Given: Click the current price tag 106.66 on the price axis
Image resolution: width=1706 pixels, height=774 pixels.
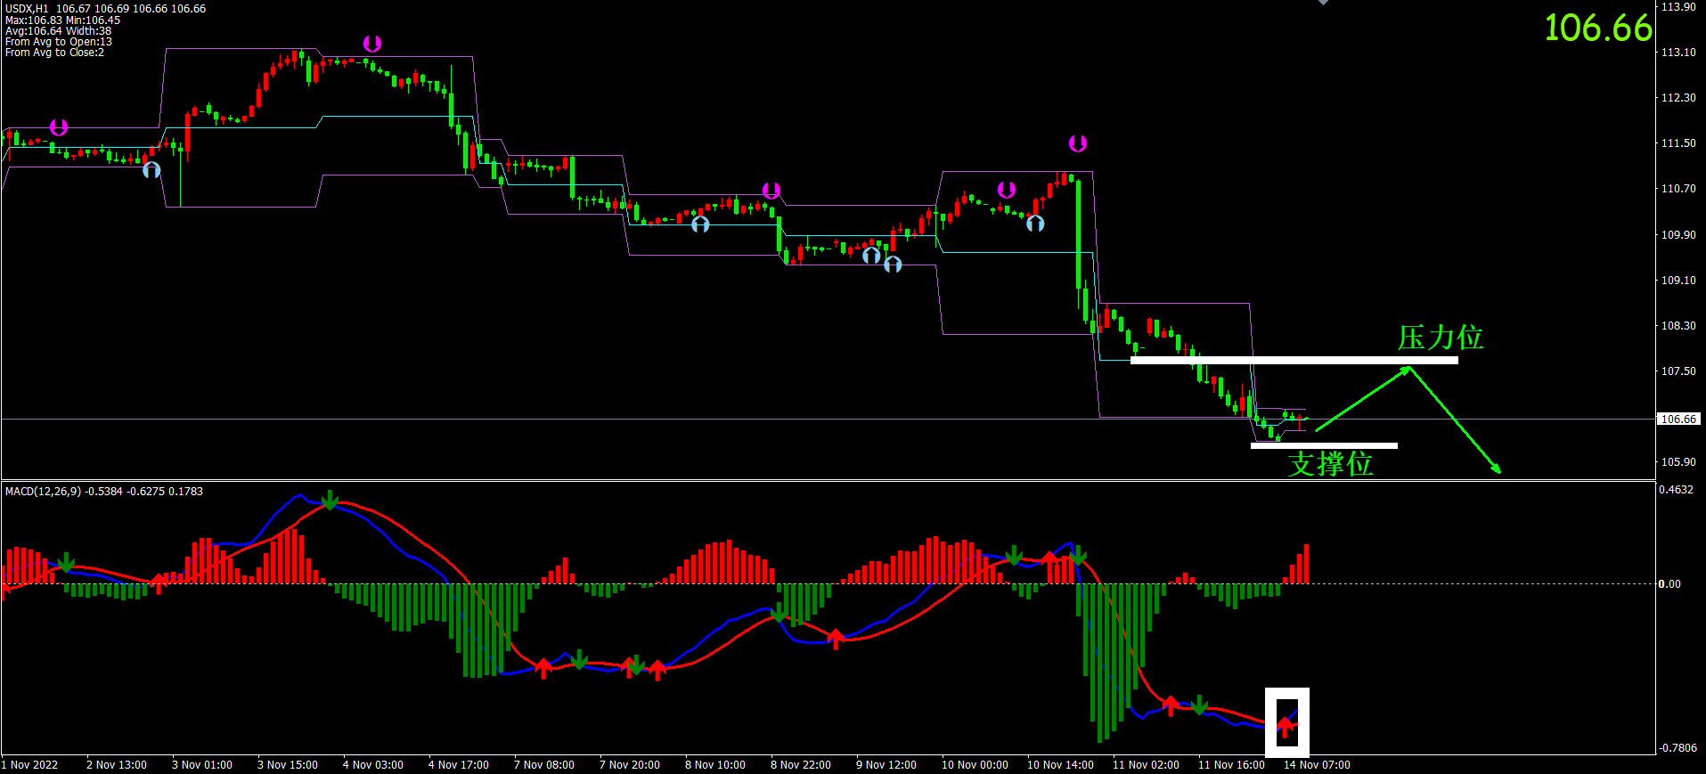Looking at the screenshot, I should 1677,419.
